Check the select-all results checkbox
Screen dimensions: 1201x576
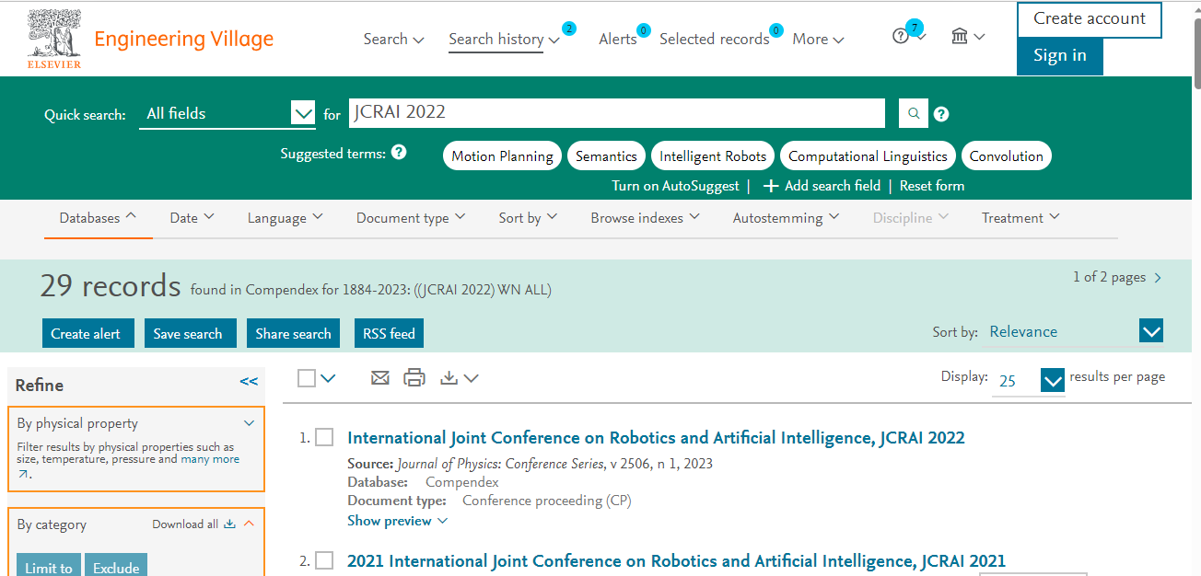[307, 377]
